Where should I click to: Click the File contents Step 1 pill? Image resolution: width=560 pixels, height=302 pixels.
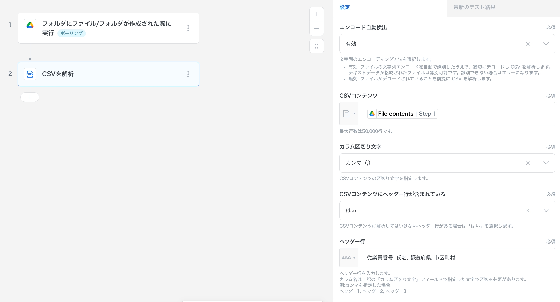click(x=403, y=114)
